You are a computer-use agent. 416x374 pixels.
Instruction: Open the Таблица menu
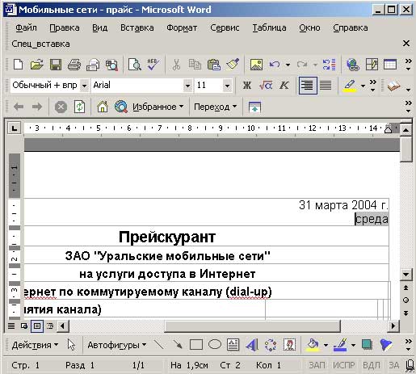tap(269, 27)
